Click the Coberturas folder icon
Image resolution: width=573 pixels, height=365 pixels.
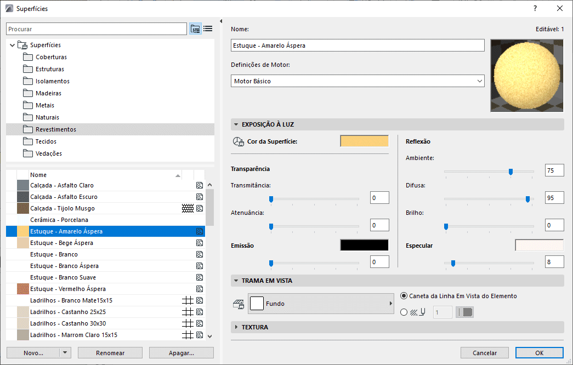coord(28,57)
